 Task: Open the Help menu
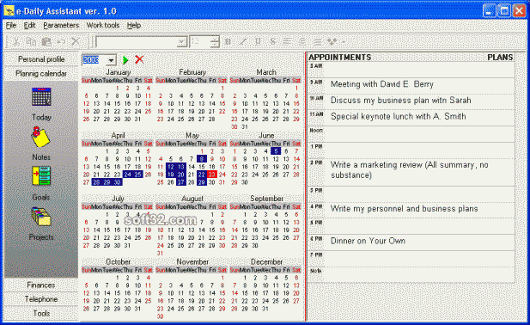click(134, 26)
